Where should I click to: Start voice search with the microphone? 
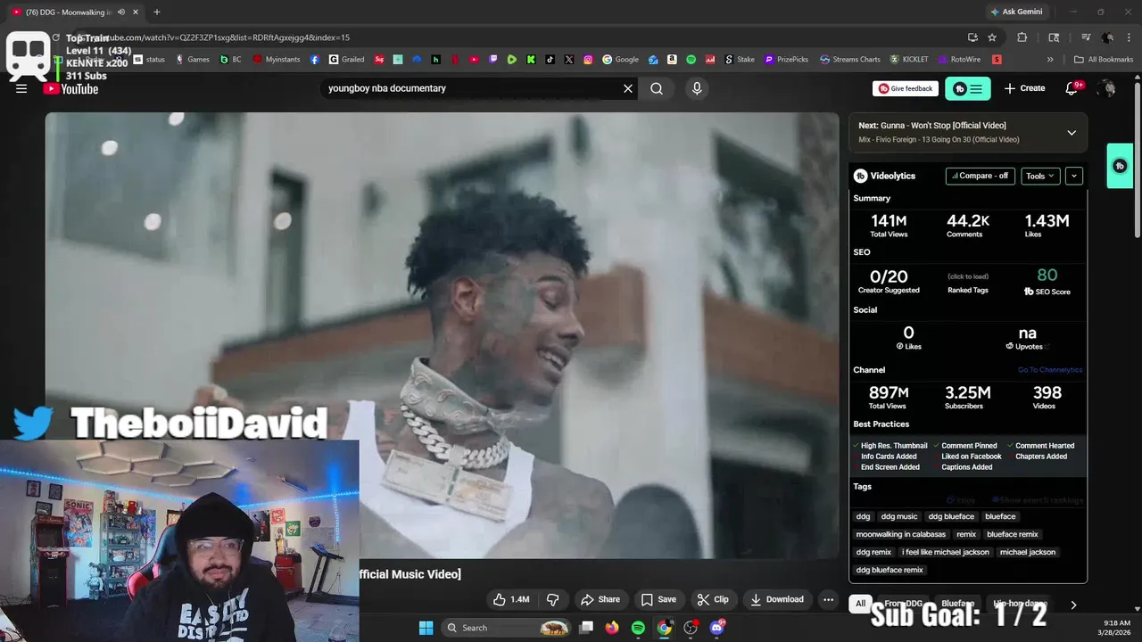(x=697, y=88)
